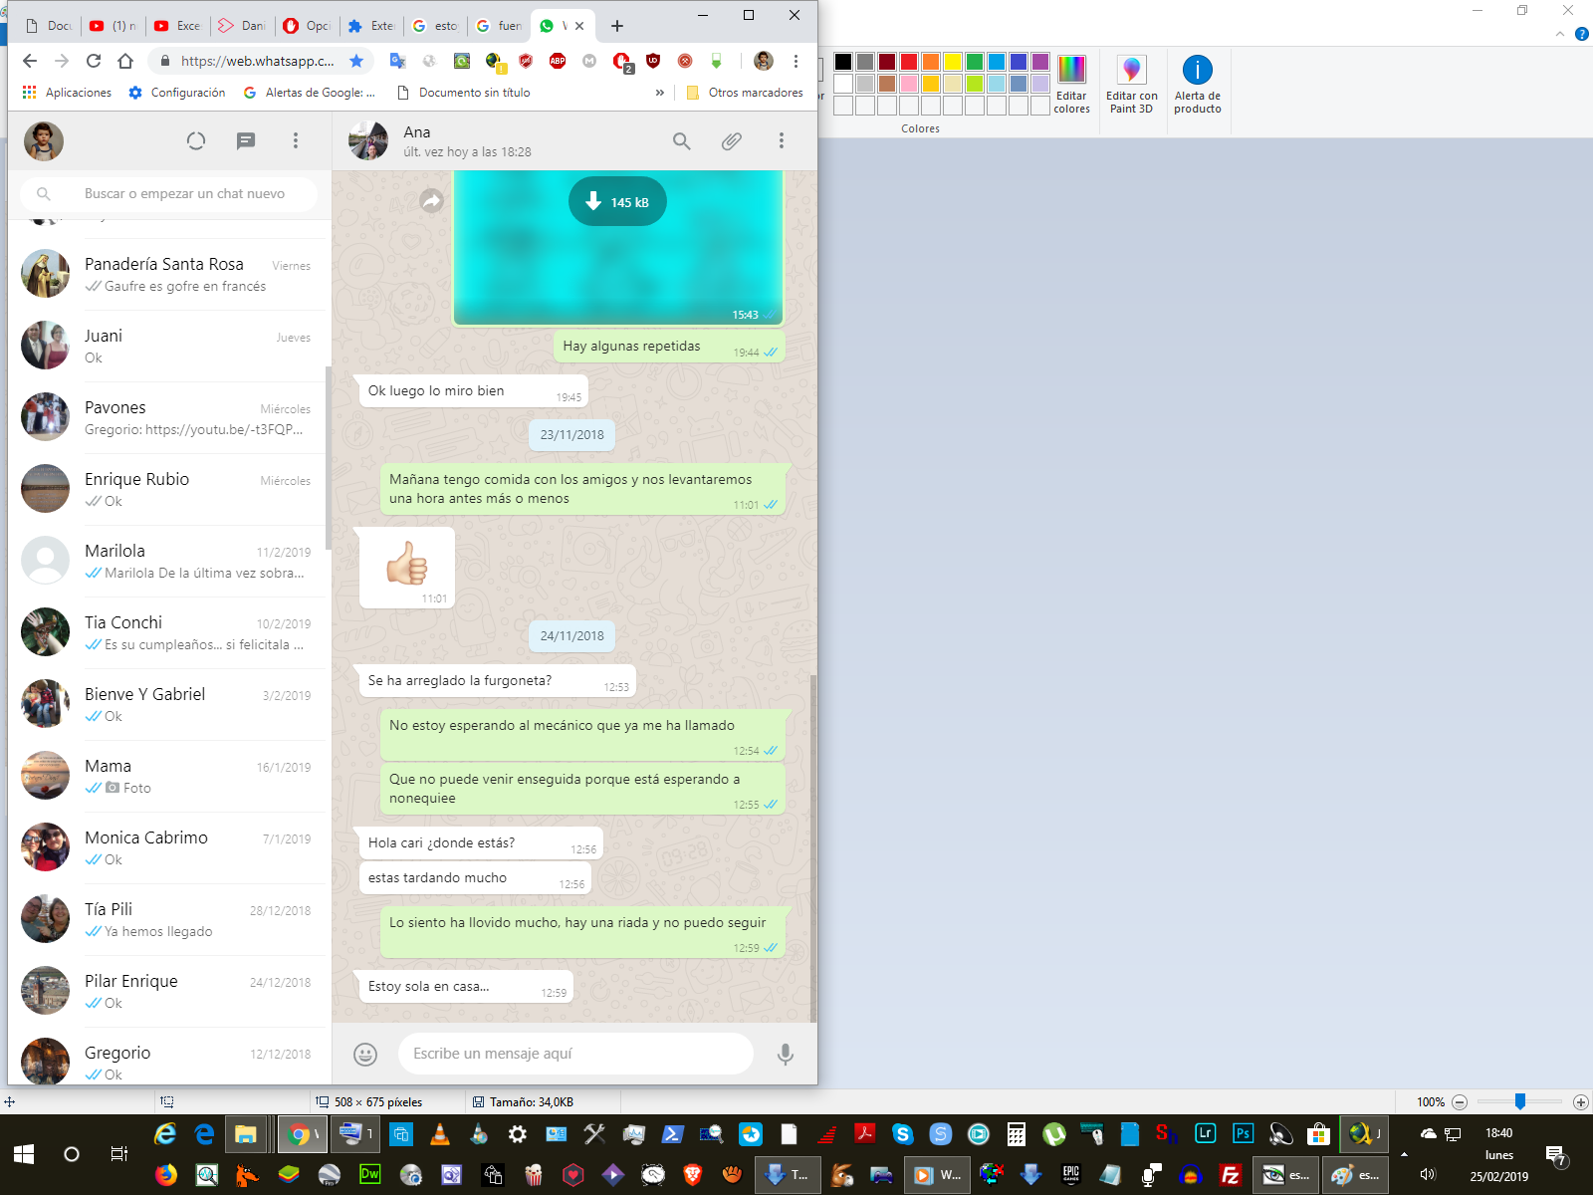Start a new chat with message icon
Image resolution: width=1593 pixels, height=1195 pixels.
[246, 141]
